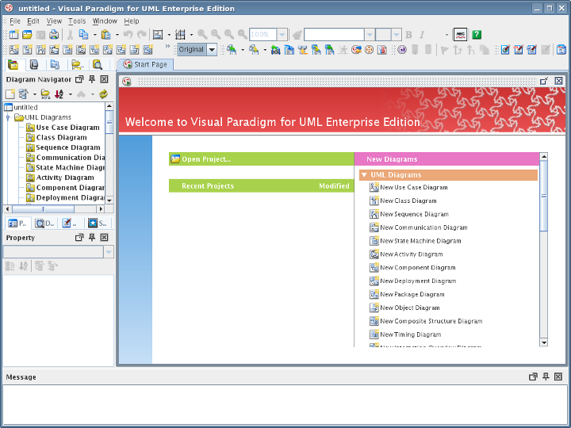Open the View menu

point(54,21)
